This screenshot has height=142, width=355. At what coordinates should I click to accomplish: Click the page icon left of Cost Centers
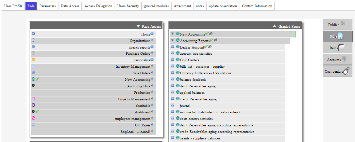[173, 60]
